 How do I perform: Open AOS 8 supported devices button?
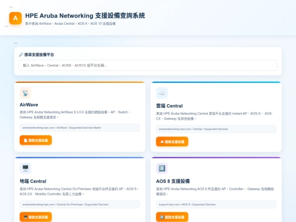pos(172,217)
